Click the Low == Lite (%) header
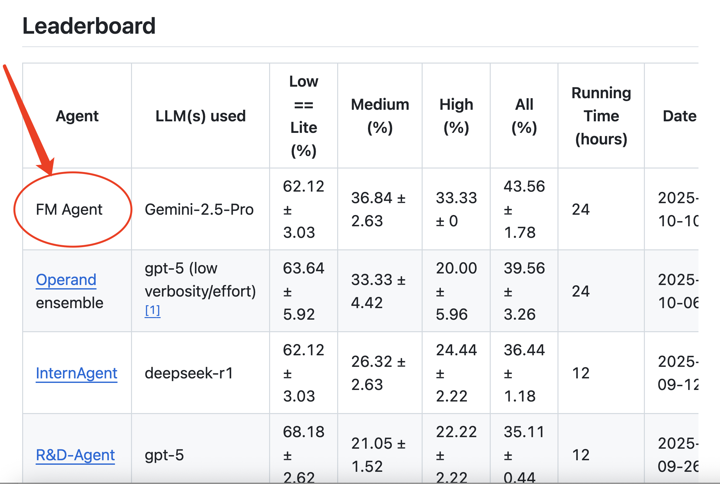Image resolution: width=720 pixels, height=484 pixels. pos(303,116)
